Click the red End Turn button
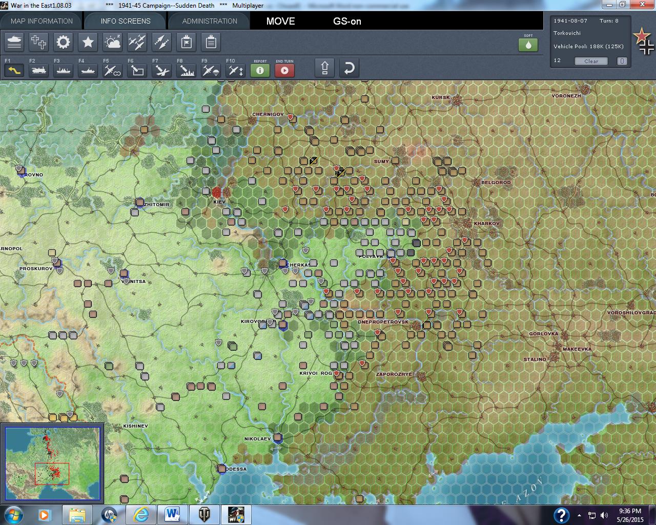 point(285,70)
